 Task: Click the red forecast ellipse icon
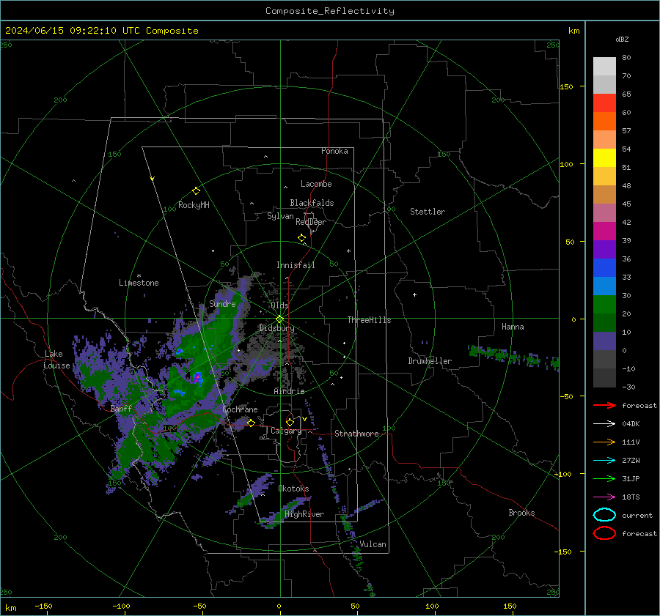tap(604, 533)
